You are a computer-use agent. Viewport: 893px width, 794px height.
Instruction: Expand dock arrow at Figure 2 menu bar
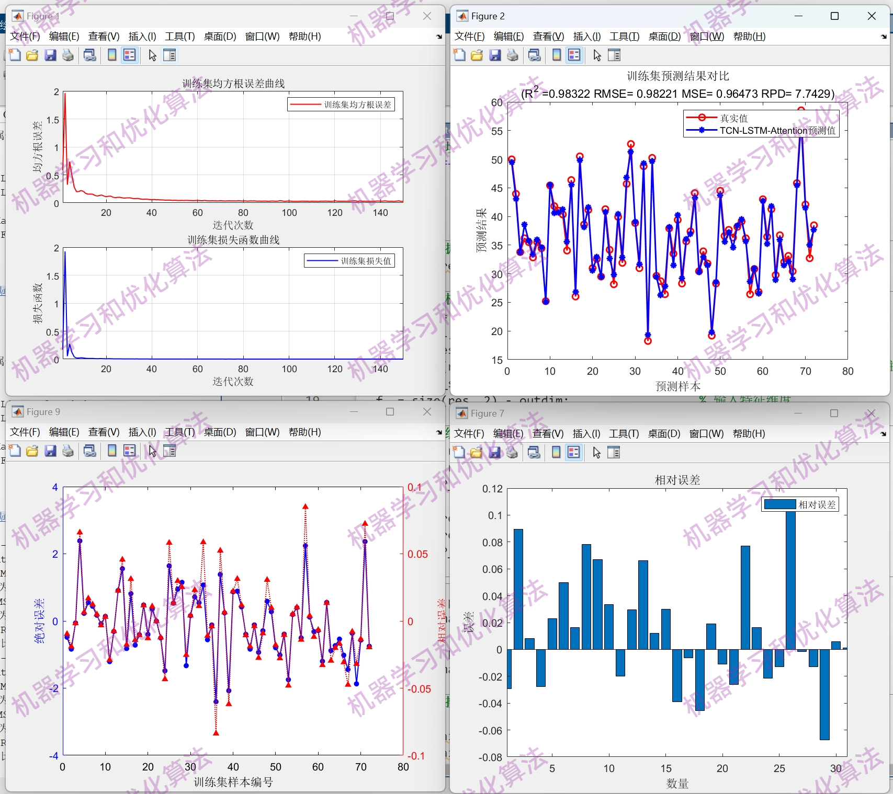(884, 37)
